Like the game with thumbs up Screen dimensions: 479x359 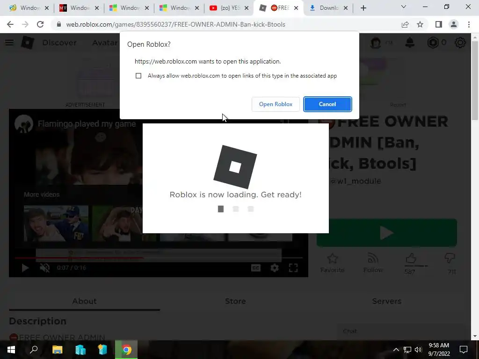[x=411, y=259]
